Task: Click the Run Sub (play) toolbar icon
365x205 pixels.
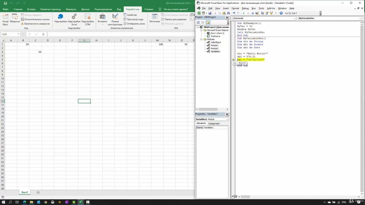Action: point(244,13)
